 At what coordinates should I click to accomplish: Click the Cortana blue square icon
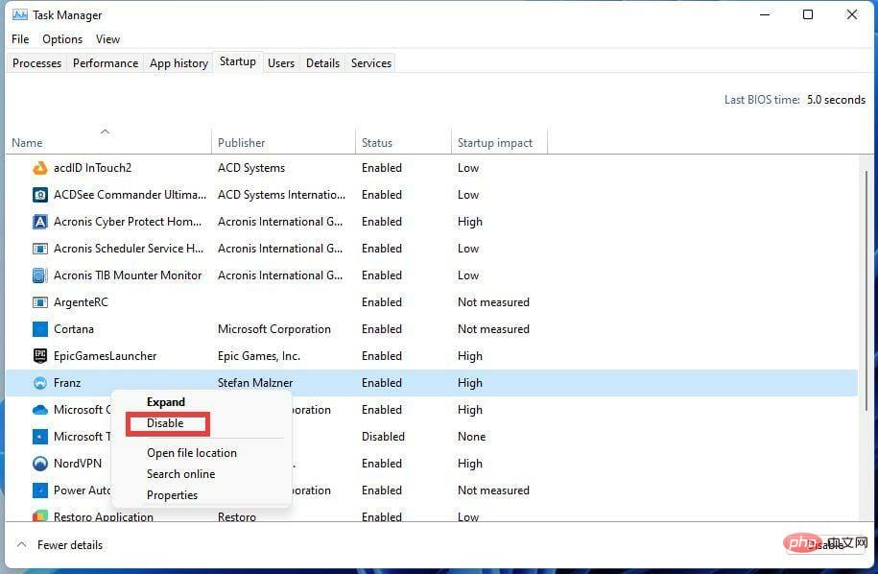[39, 329]
